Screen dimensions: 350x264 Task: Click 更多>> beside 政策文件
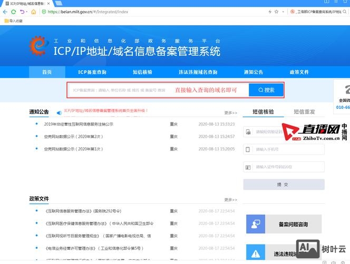[x=230, y=200]
